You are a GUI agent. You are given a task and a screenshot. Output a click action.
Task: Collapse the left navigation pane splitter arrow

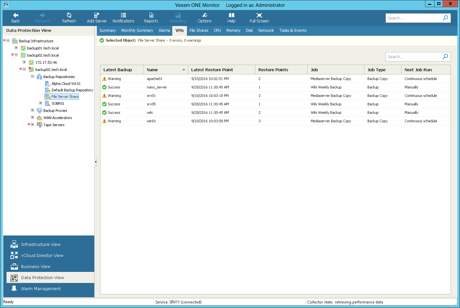(96, 162)
